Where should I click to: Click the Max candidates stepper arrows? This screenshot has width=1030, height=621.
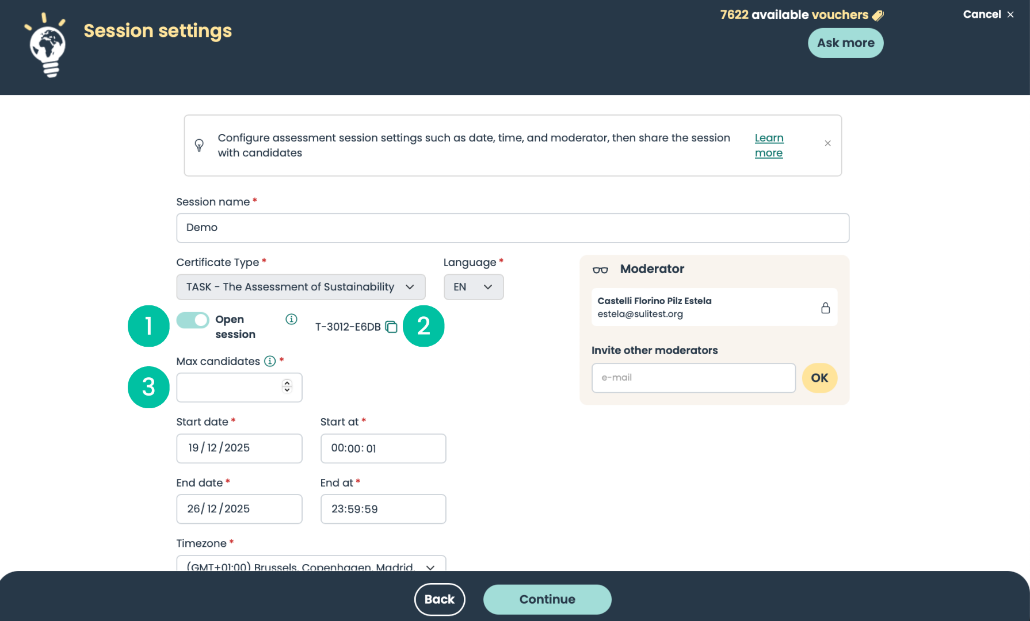click(287, 386)
